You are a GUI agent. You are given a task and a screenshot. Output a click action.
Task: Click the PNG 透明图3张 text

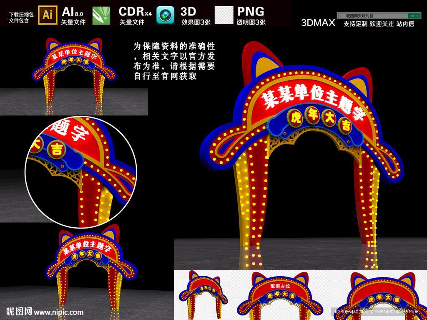[x=251, y=15]
